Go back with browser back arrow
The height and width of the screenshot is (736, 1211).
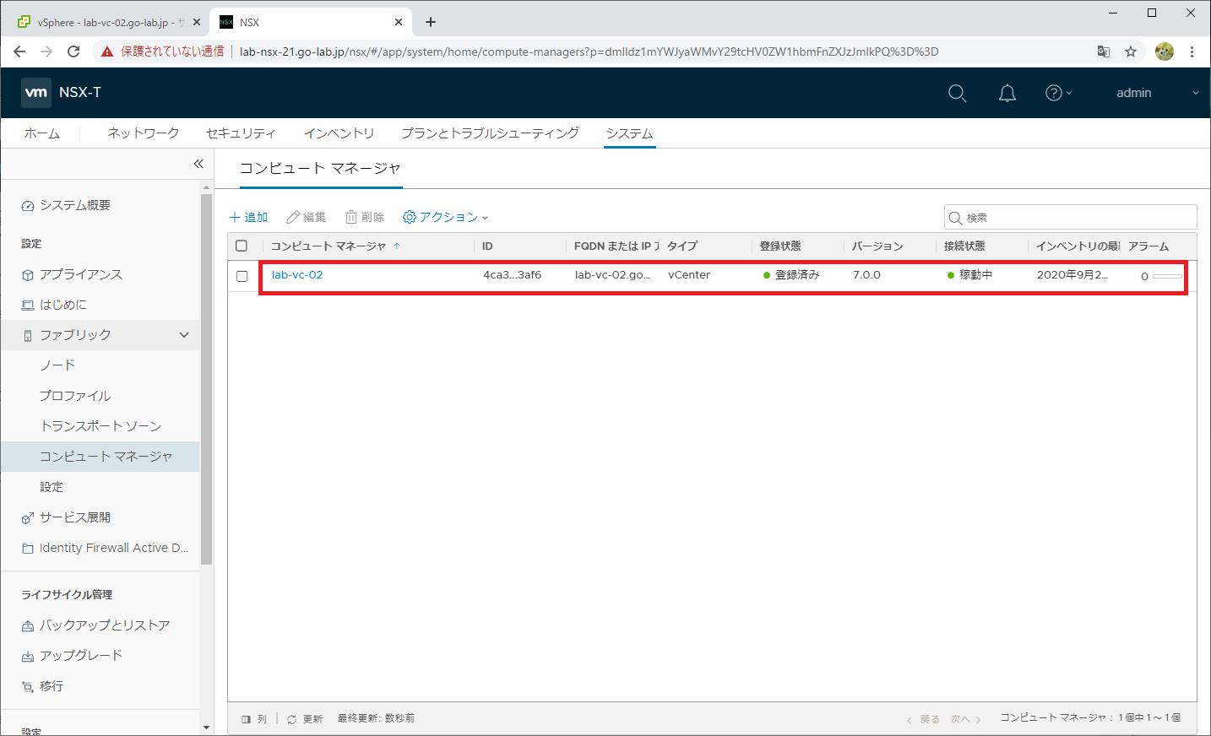19,51
